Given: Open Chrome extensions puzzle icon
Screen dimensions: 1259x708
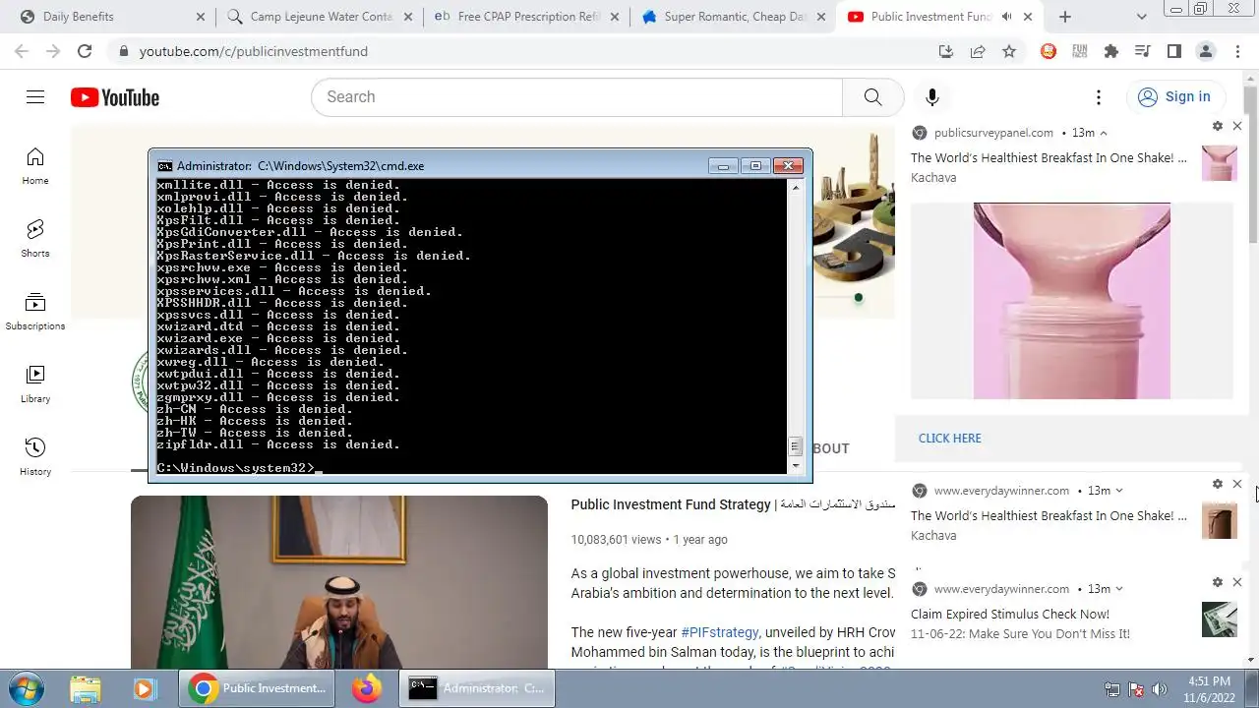Looking at the screenshot, I should coord(1111,51).
